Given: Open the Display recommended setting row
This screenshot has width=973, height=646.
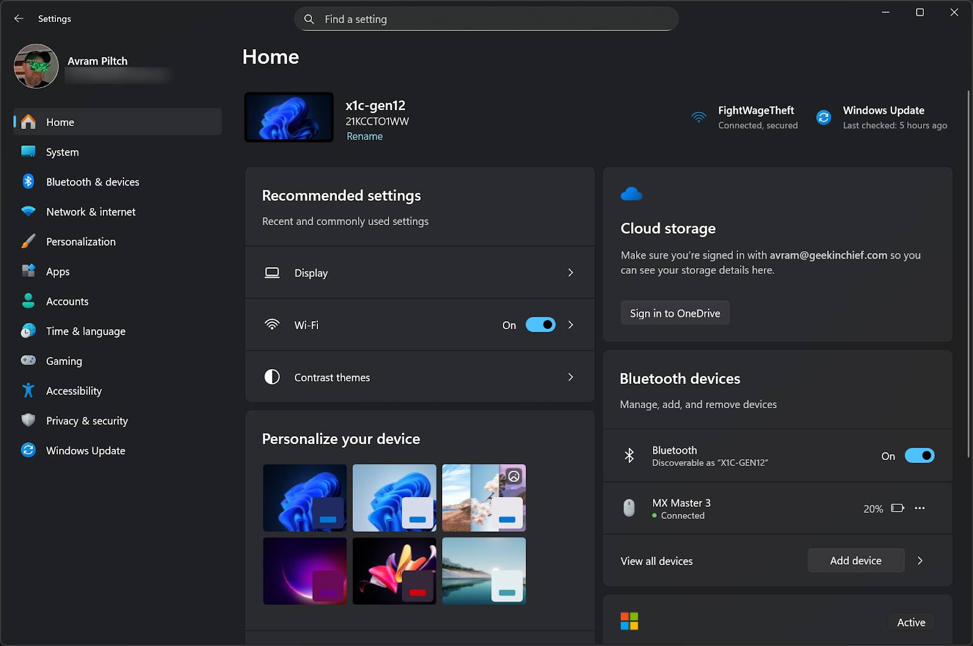Looking at the screenshot, I should pos(420,273).
